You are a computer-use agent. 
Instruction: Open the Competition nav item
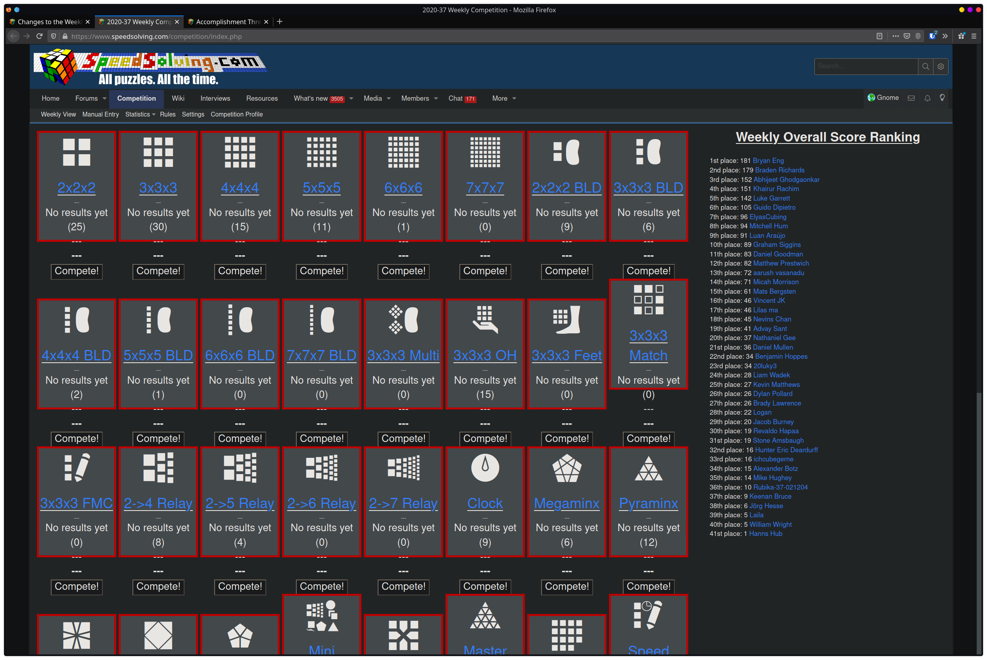[x=136, y=98]
